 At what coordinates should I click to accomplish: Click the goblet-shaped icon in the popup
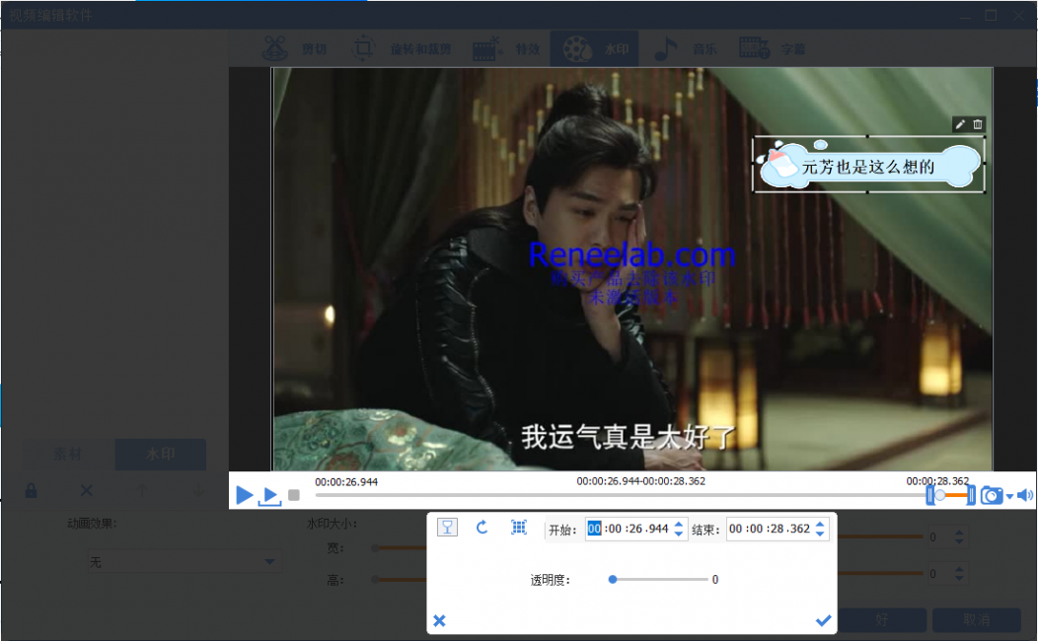pos(448,528)
